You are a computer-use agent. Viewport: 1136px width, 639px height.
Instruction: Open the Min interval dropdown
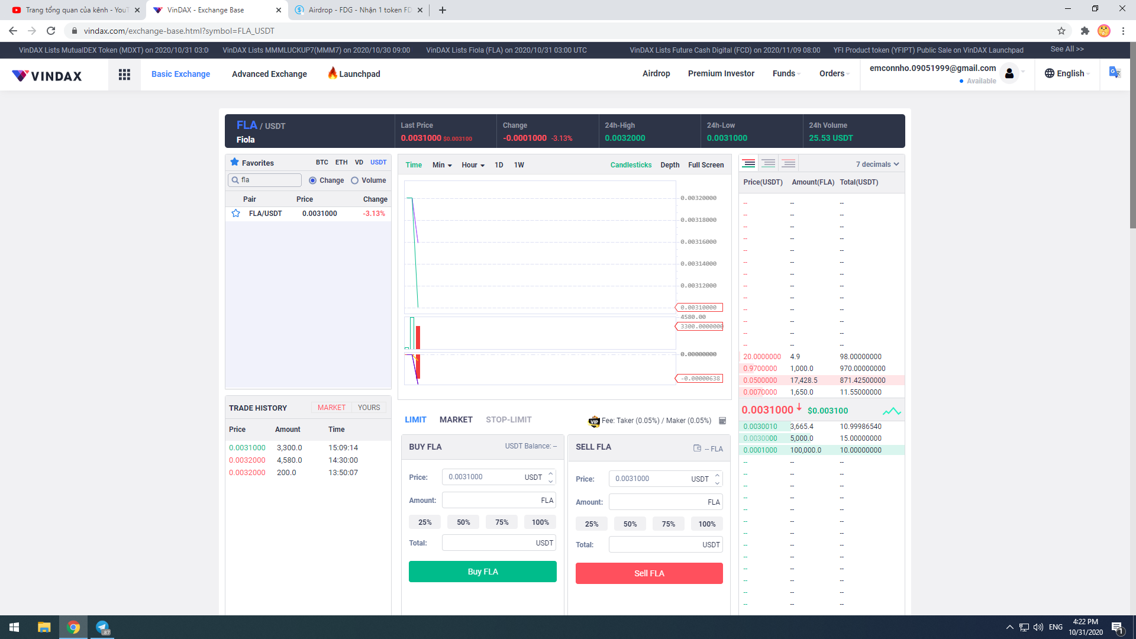click(442, 165)
